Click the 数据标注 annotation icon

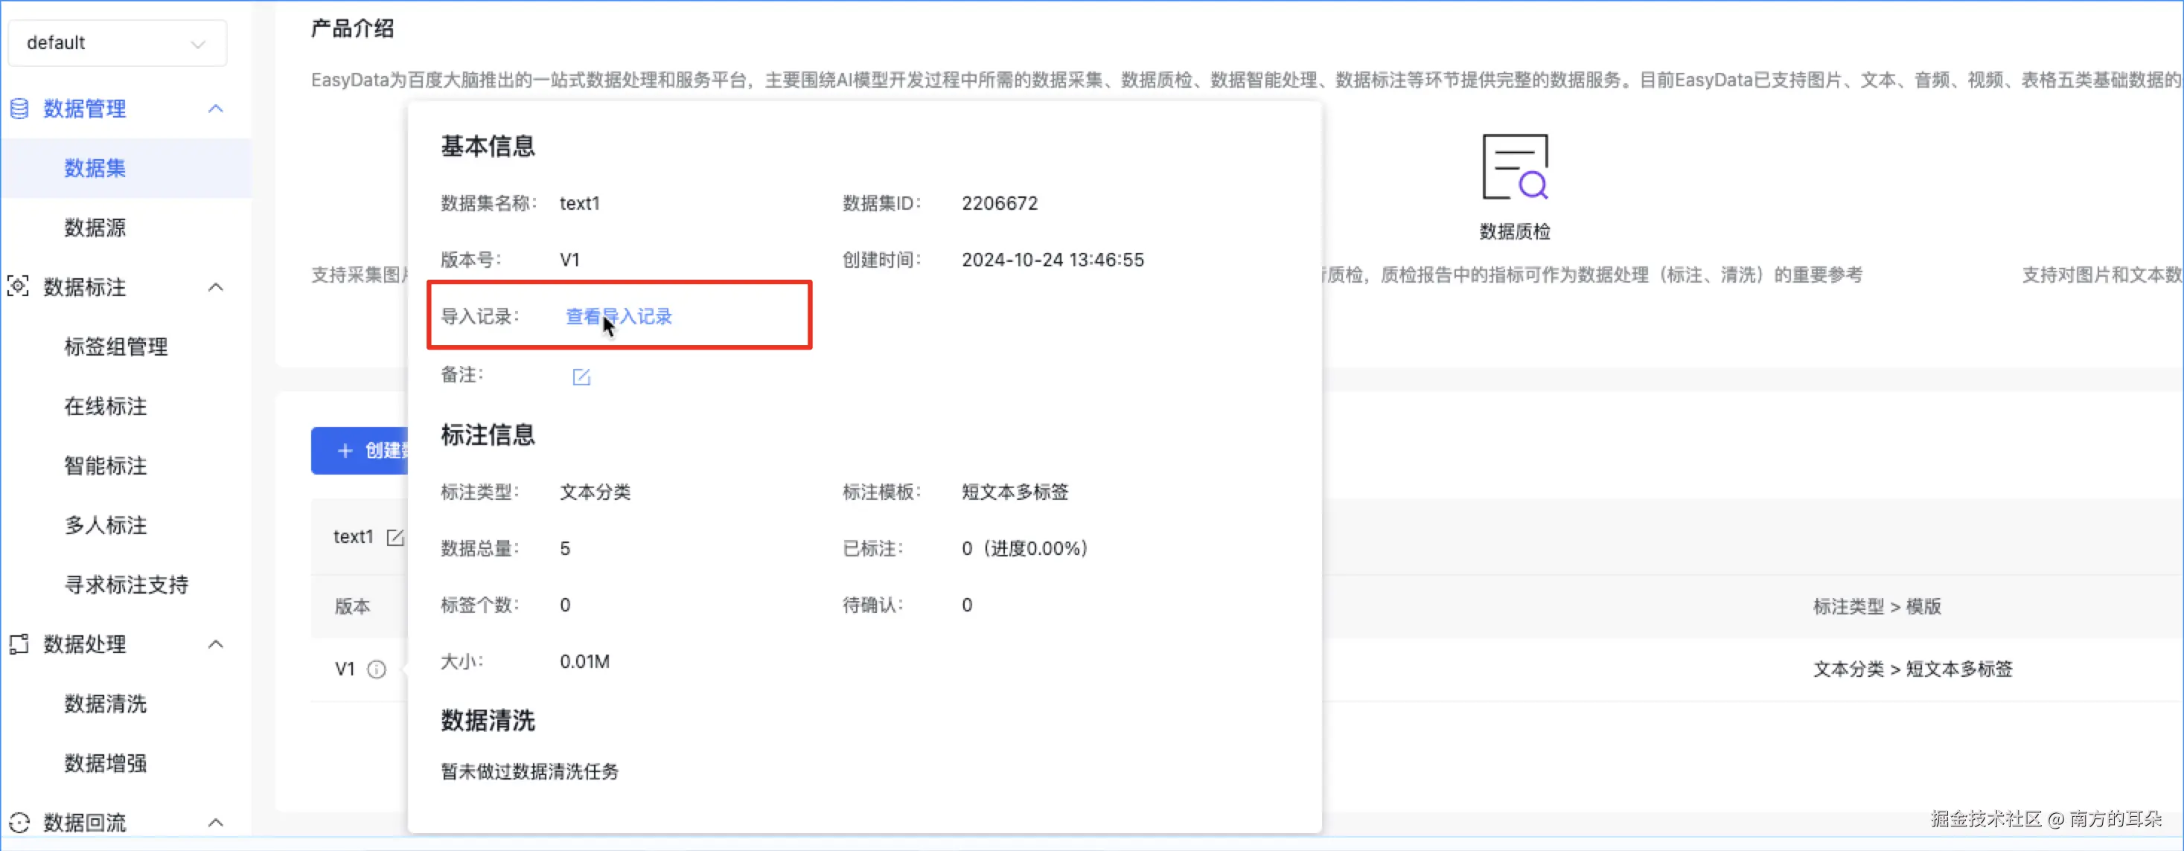click(18, 286)
